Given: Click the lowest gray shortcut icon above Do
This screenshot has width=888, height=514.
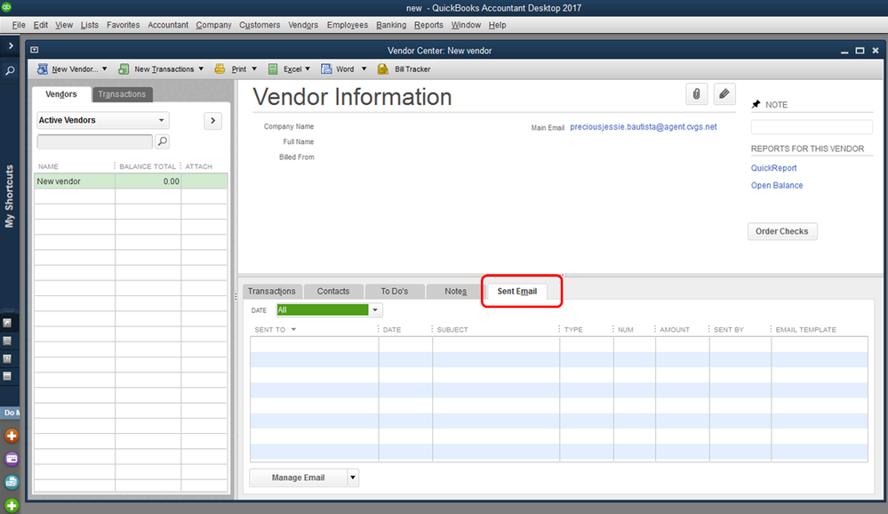Looking at the screenshot, I should tap(7, 376).
